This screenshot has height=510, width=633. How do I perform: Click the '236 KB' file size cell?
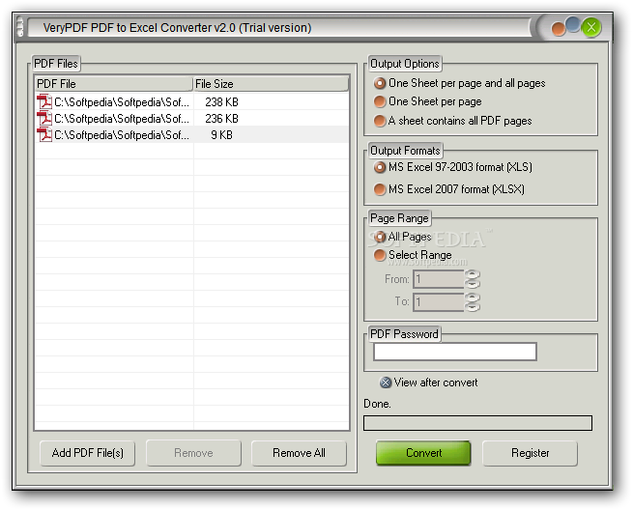pyautogui.click(x=221, y=119)
